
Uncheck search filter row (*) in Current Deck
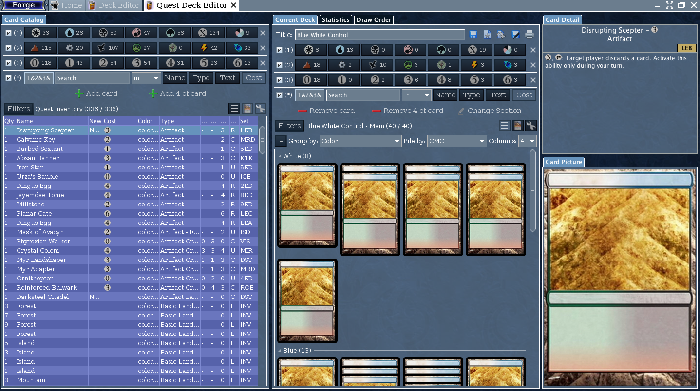point(279,95)
